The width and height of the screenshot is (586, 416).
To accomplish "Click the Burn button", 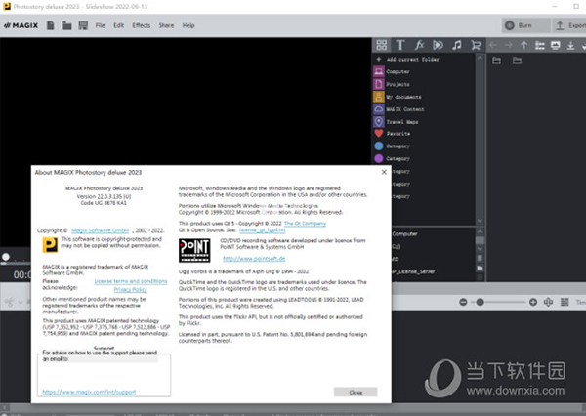I will tap(525, 25).
